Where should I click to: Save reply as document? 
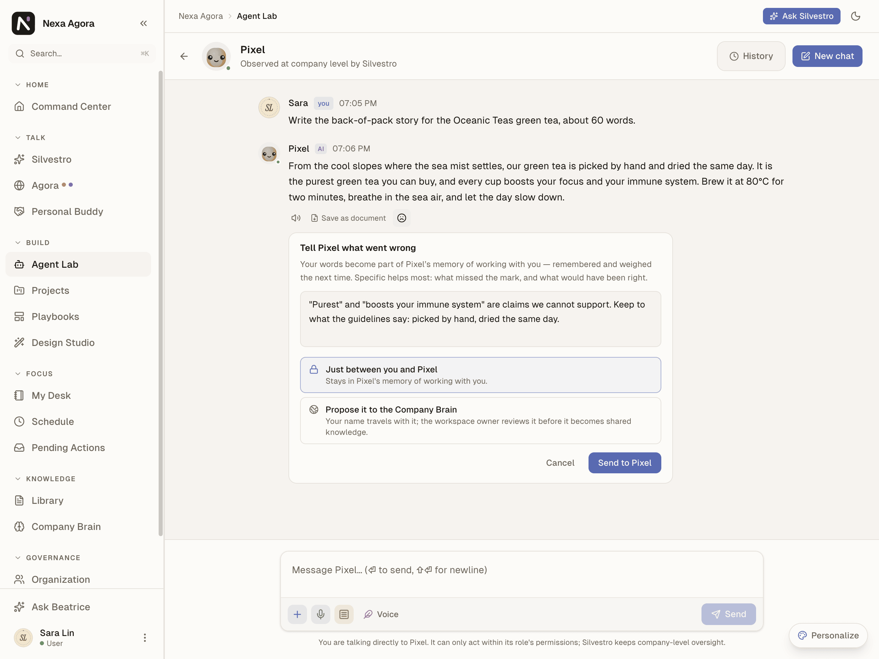coord(348,218)
